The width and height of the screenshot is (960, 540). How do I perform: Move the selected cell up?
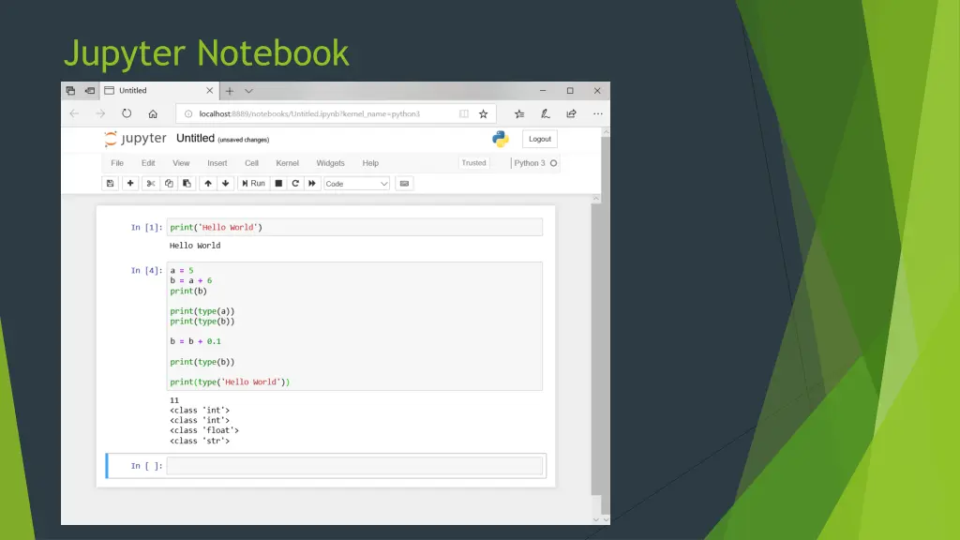point(208,183)
